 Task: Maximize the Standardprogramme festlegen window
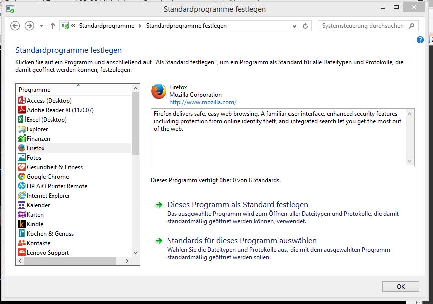pyautogui.click(x=396, y=7)
